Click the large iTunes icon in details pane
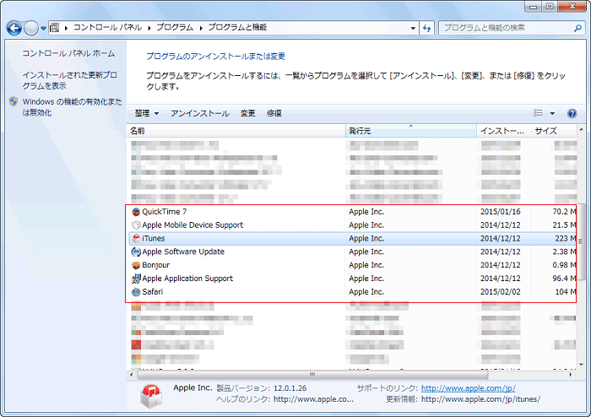The height and width of the screenshot is (417, 591). pos(151,396)
